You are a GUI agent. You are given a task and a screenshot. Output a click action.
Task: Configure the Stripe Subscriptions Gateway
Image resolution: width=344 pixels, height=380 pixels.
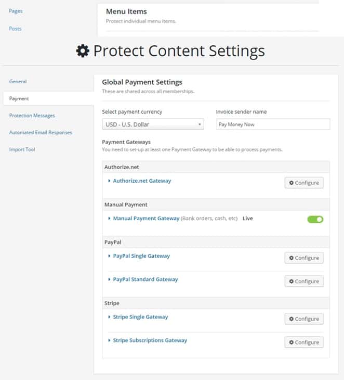(x=304, y=342)
